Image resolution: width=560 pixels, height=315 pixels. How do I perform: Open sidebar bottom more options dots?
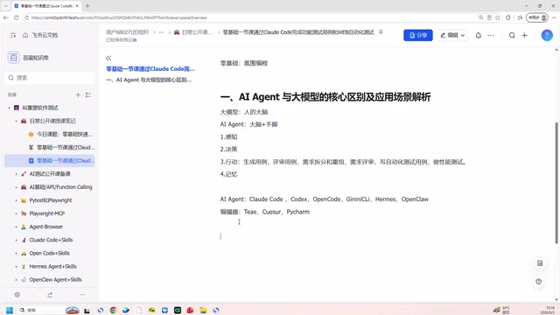click(82, 295)
